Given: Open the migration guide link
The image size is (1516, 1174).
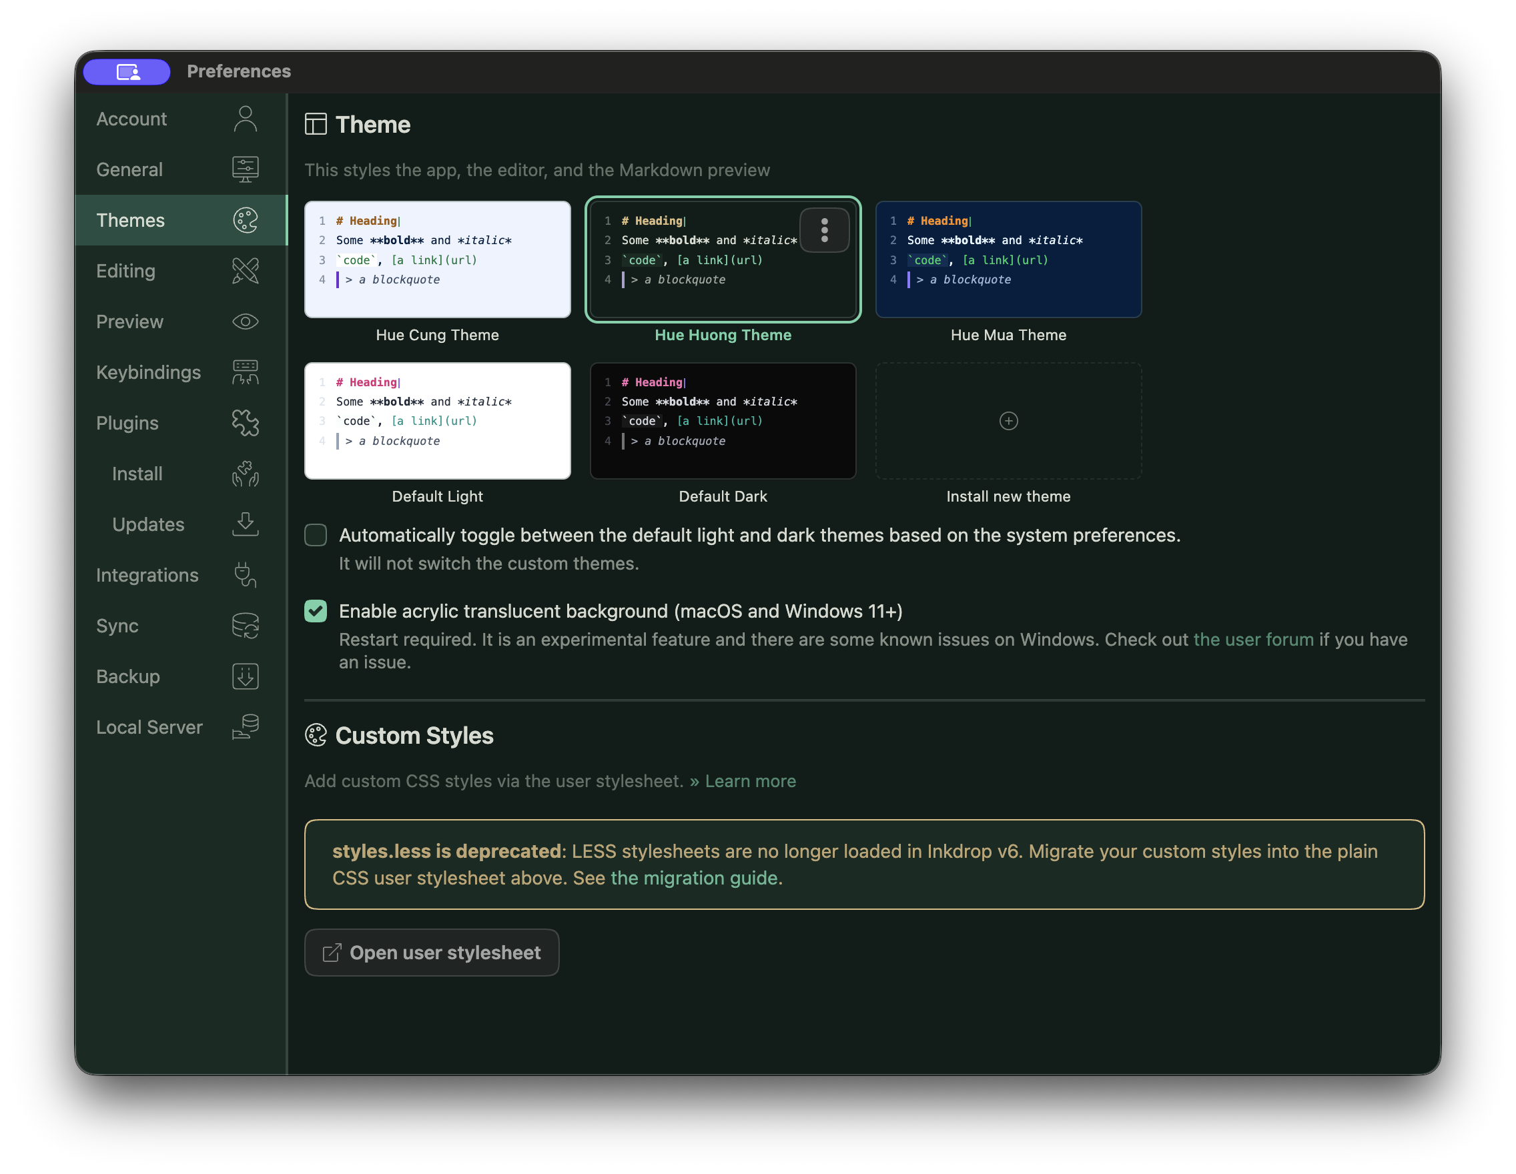Looking at the screenshot, I should click(x=694, y=878).
